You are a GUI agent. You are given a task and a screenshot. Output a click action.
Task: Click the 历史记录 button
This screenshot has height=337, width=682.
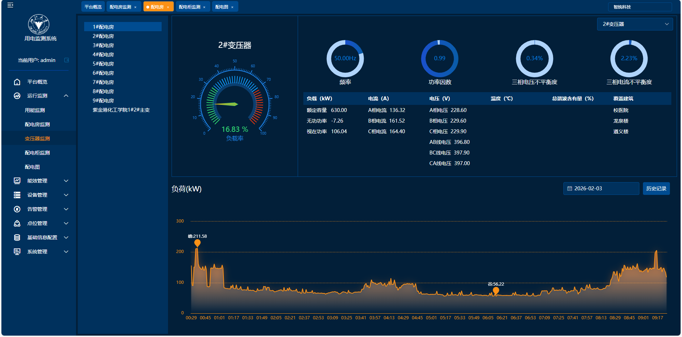[656, 189]
